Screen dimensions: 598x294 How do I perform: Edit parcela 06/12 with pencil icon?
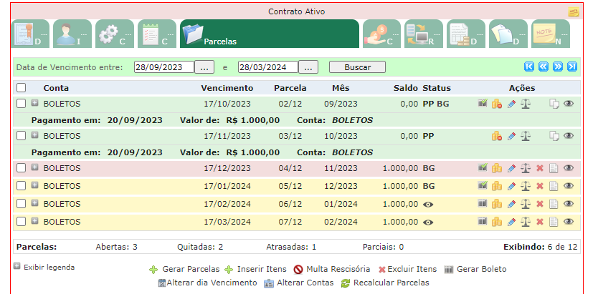(x=511, y=204)
